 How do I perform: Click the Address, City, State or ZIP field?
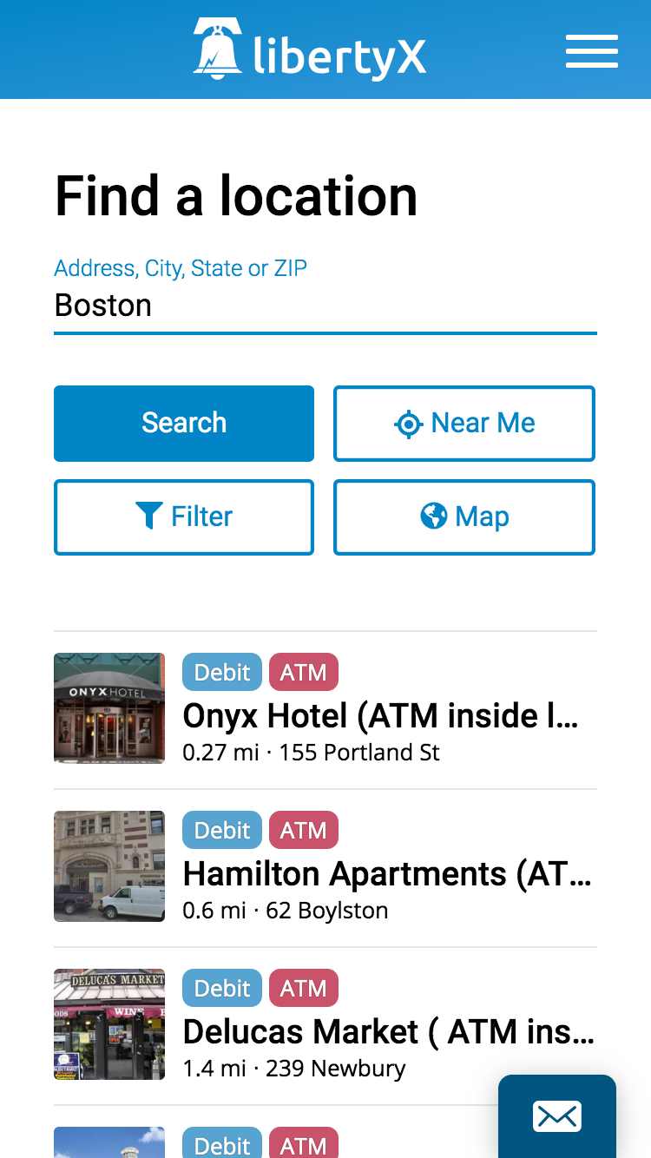click(325, 306)
